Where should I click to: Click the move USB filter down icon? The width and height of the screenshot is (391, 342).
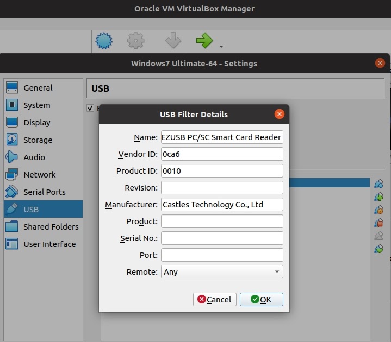[x=378, y=249]
